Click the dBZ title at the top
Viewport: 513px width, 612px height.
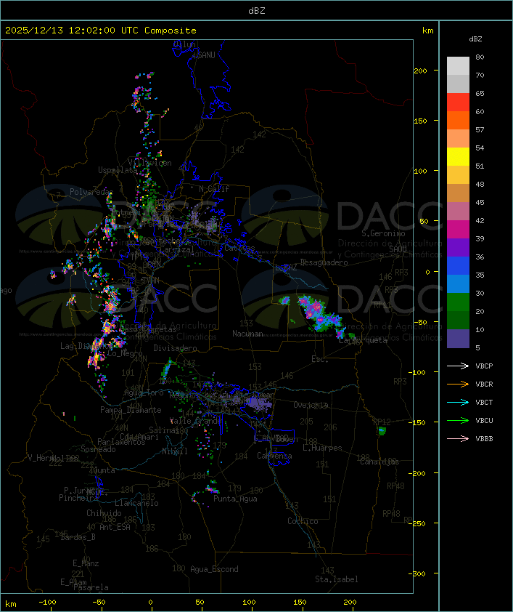tap(257, 11)
